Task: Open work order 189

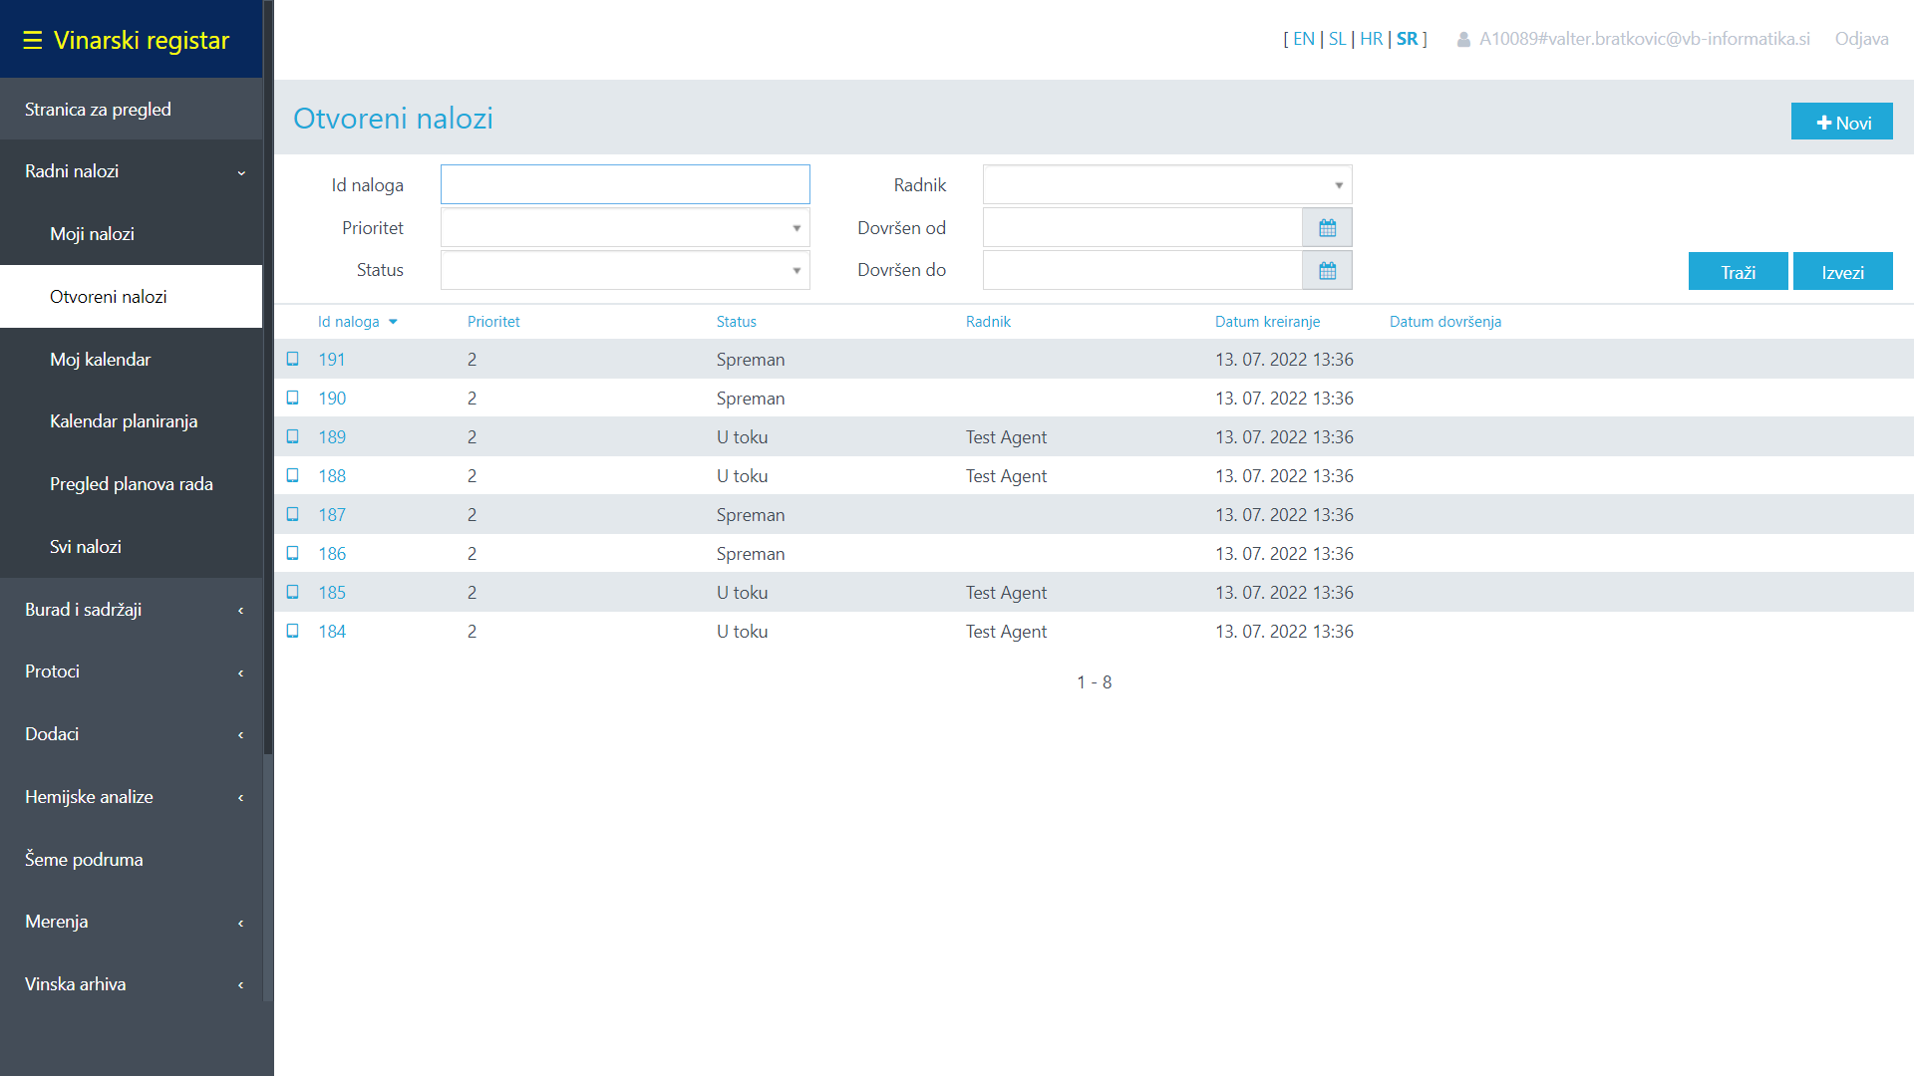Action: point(332,437)
